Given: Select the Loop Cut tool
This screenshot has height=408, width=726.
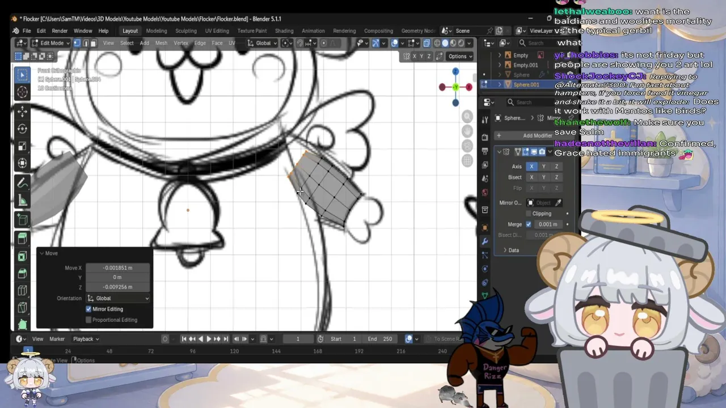Looking at the screenshot, I should coord(23,291).
